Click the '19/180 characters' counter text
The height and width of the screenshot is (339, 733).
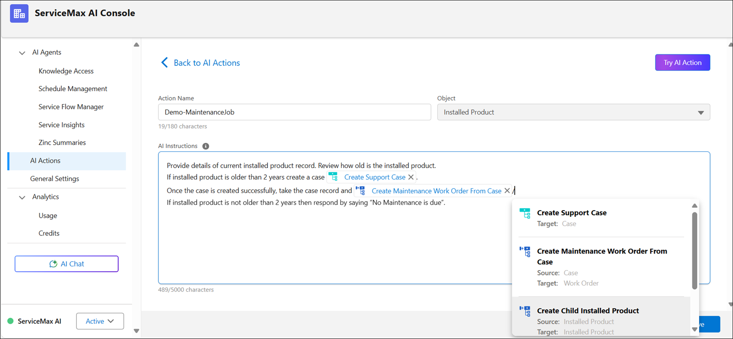click(182, 127)
